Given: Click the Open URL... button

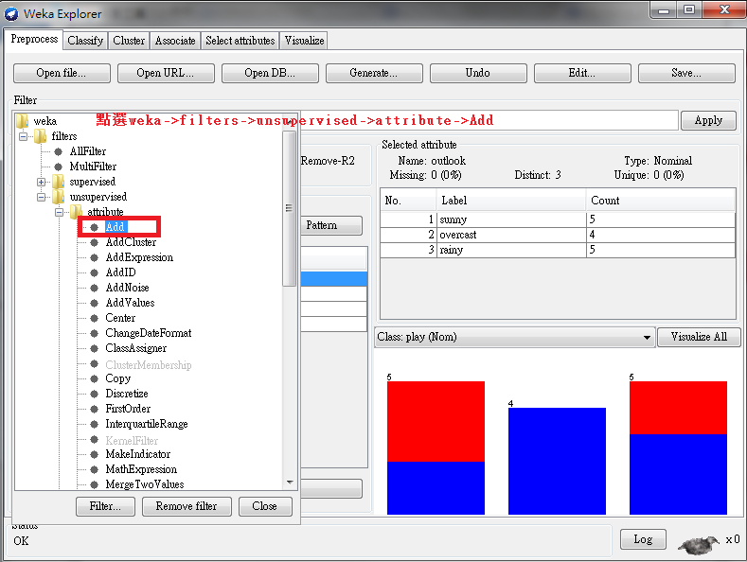Looking at the screenshot, I should pyautogui.click(x=166, y=73).
